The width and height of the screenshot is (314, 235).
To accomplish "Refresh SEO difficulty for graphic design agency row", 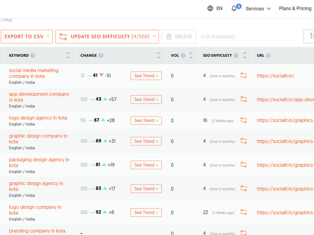I will pos(244,189).
